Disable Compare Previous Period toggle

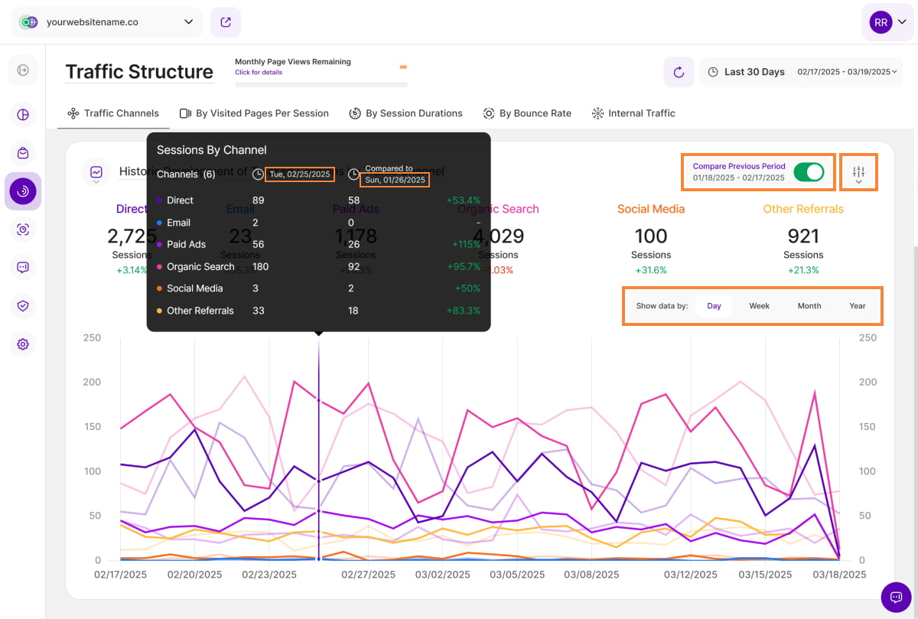coord(809,172)
